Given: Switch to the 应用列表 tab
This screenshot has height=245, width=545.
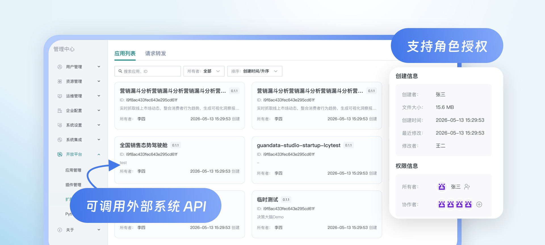Looking at the screenshot, I should 125,54.
